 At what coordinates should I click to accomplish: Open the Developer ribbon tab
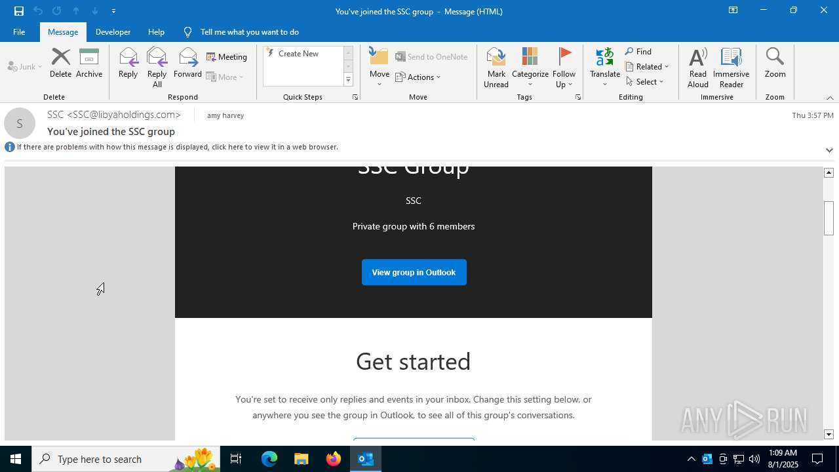113,32
